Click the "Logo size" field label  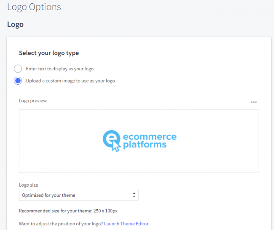(29, 185)
